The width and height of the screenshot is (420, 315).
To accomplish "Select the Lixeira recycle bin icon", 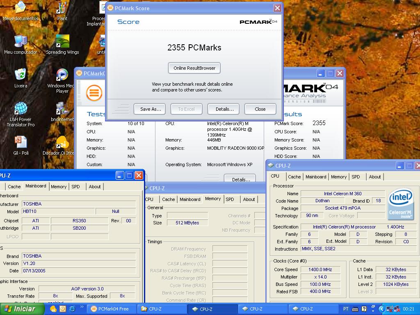I will [21, 78].
